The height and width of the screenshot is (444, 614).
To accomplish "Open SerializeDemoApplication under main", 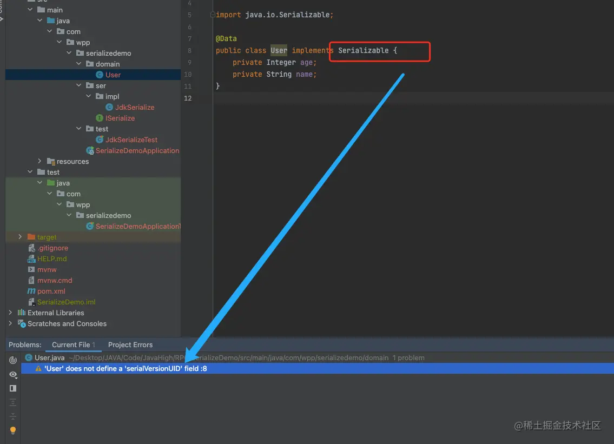I will point(137,151).
